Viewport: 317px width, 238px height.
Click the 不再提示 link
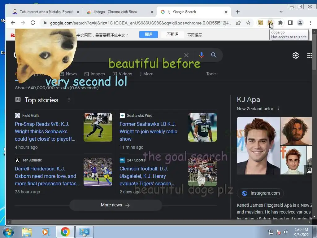click(194, 35)
